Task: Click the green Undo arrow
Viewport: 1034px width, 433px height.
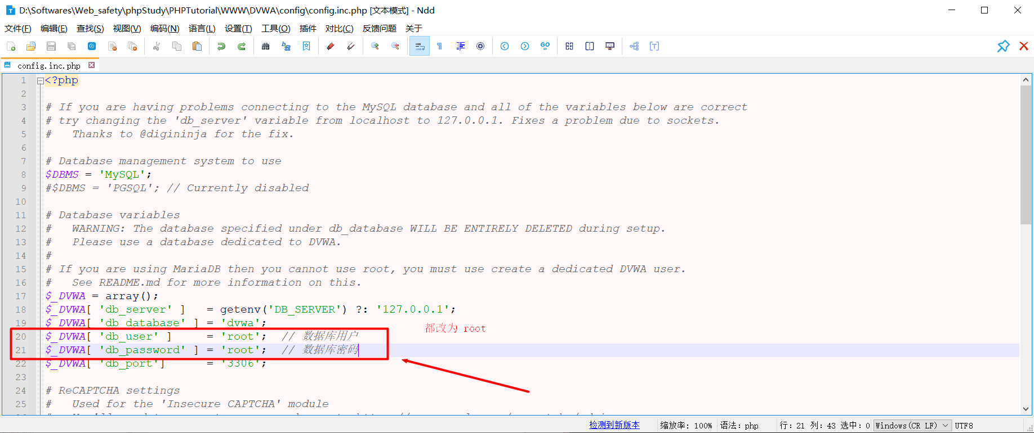Action: tap(221, 46)
